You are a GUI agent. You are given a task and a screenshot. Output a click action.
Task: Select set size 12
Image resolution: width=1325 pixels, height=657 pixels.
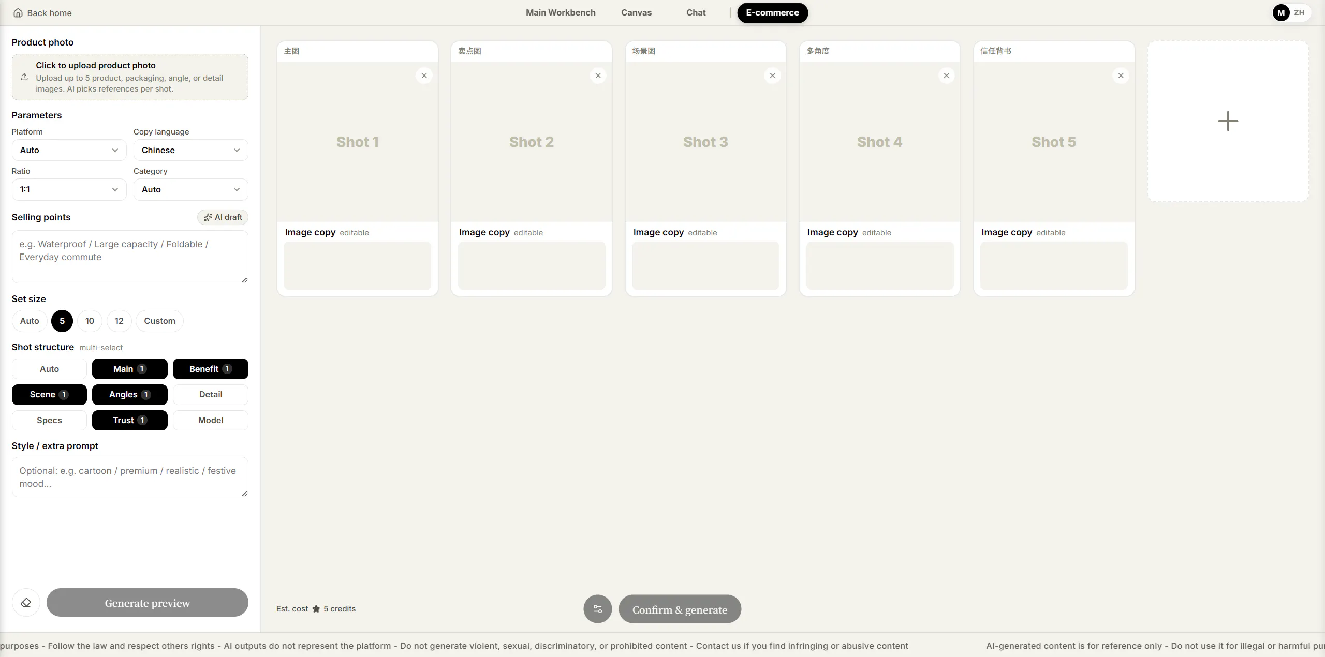(119, 321)
